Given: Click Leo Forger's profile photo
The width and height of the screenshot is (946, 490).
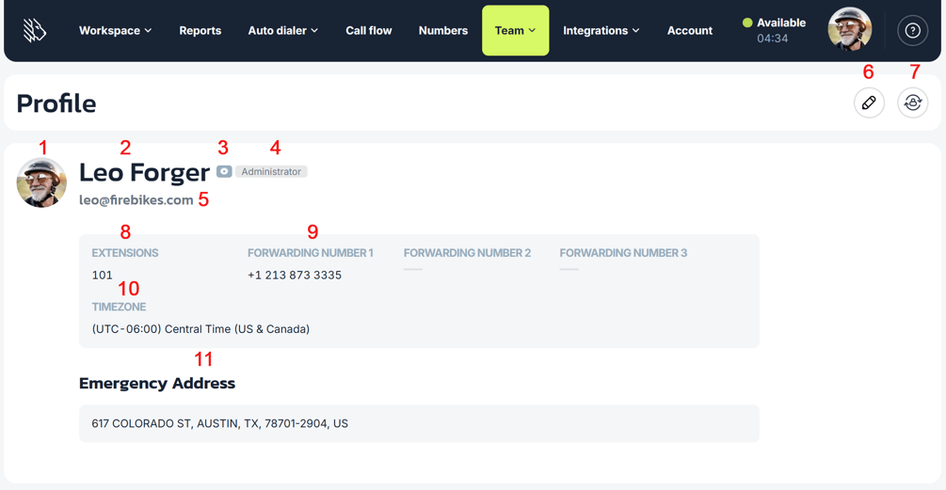Looking at the screenshot, I should (x=41, y=182).
